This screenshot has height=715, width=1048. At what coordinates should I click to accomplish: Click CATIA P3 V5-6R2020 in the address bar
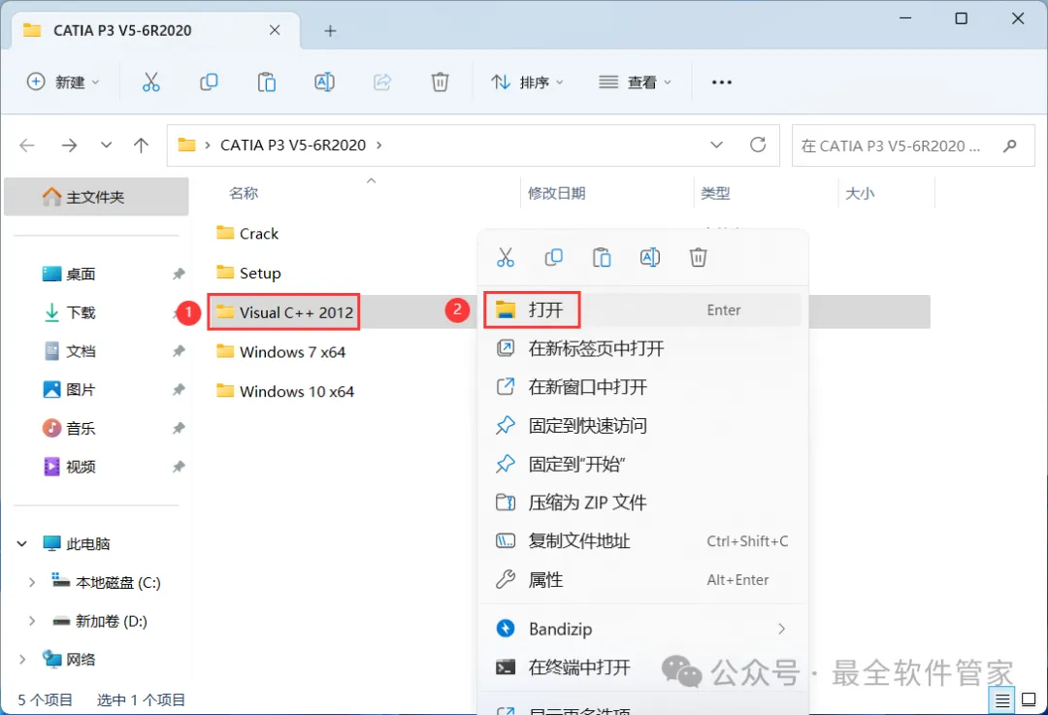click(x=293, y=145)
